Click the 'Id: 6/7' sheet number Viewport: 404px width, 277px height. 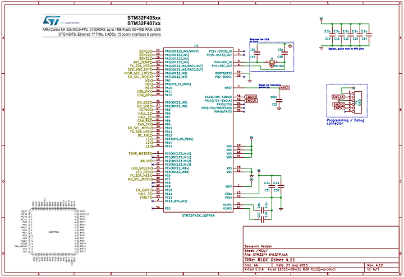[x=373, y=269]
